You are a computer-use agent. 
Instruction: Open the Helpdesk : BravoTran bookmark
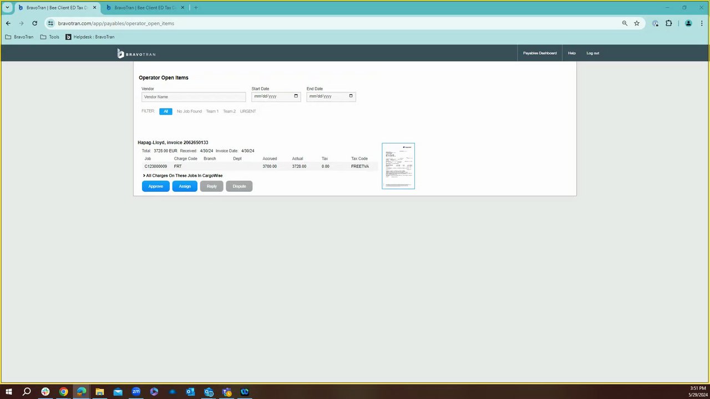point(90,37)
